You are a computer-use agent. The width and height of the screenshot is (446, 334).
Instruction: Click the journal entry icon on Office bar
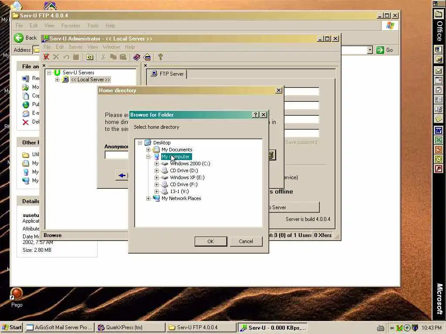click(x=438, y=109)
